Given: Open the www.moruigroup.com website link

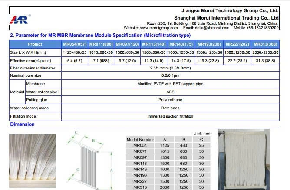Looking at the screenshot, I should tap(159, 28).
